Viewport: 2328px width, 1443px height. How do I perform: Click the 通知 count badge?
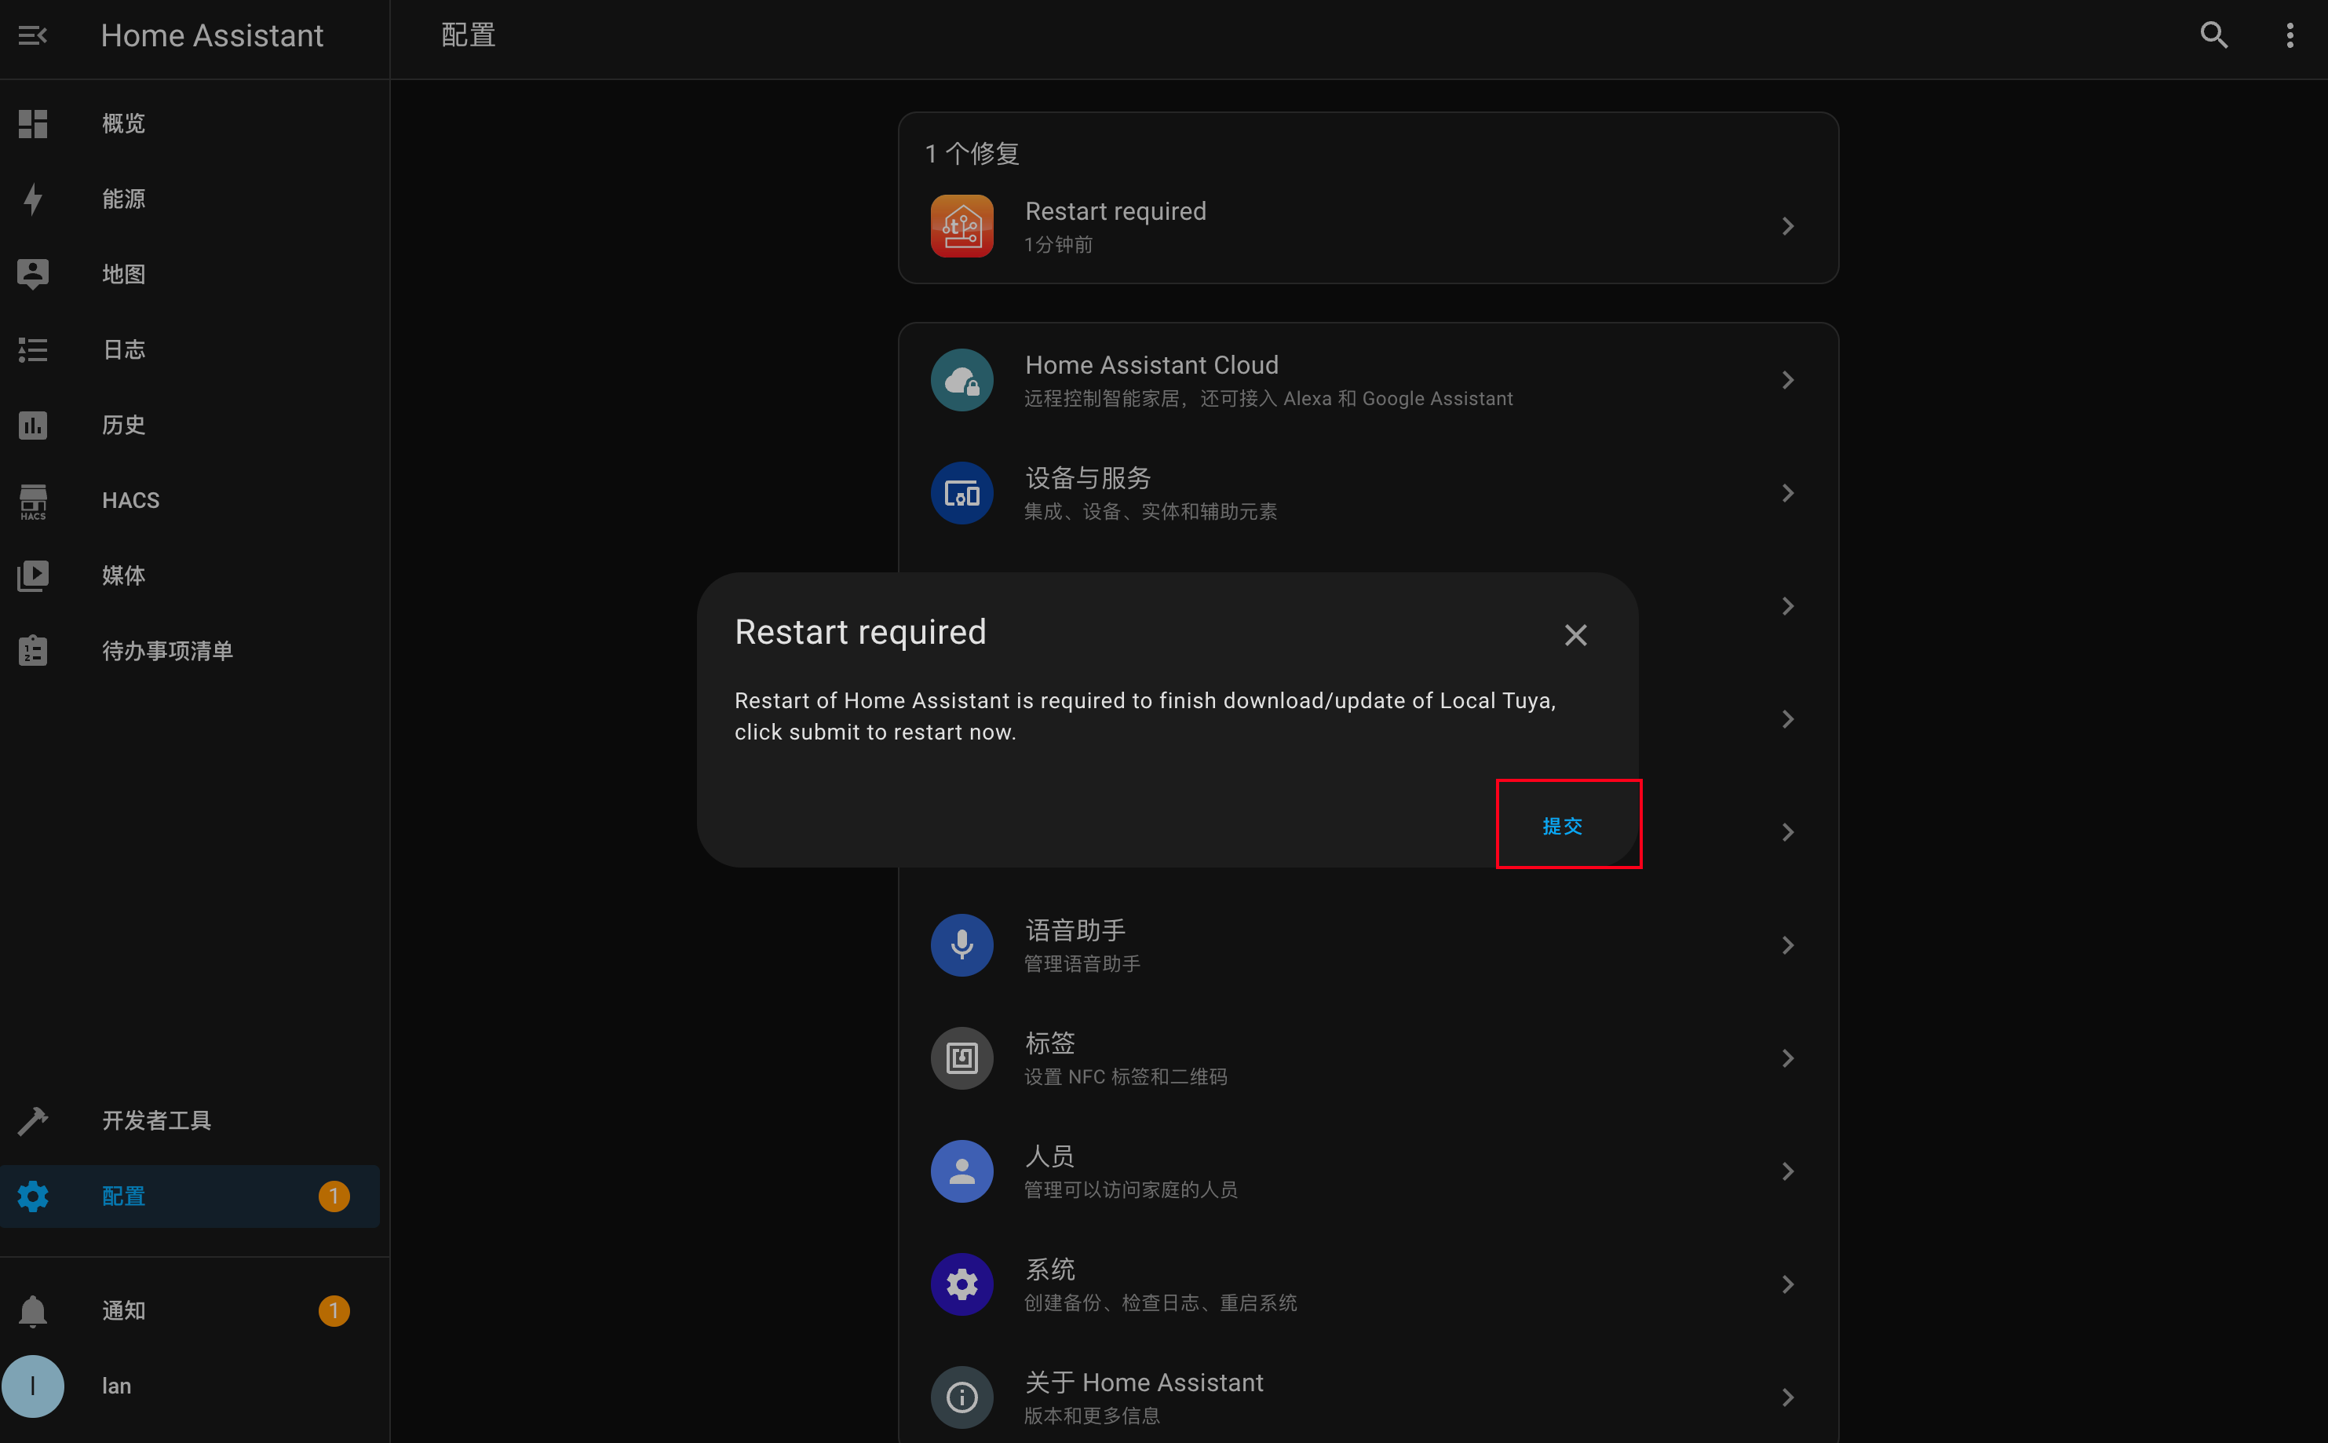tap(334, 1310)
